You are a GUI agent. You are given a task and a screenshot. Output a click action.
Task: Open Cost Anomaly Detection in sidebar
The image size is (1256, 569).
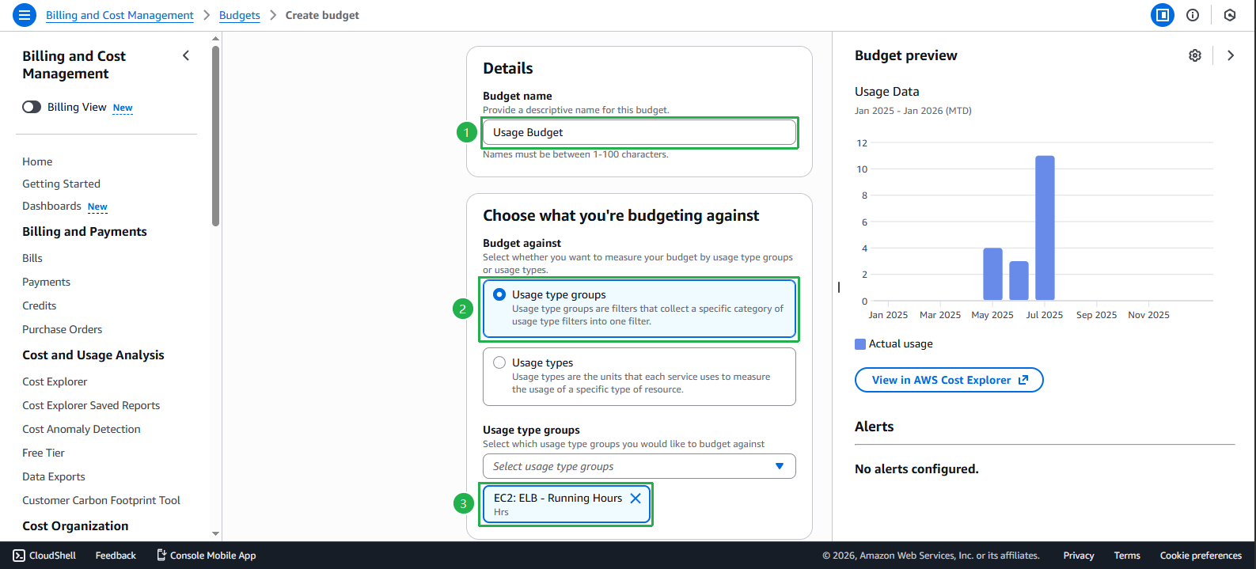tap(82, 429)
